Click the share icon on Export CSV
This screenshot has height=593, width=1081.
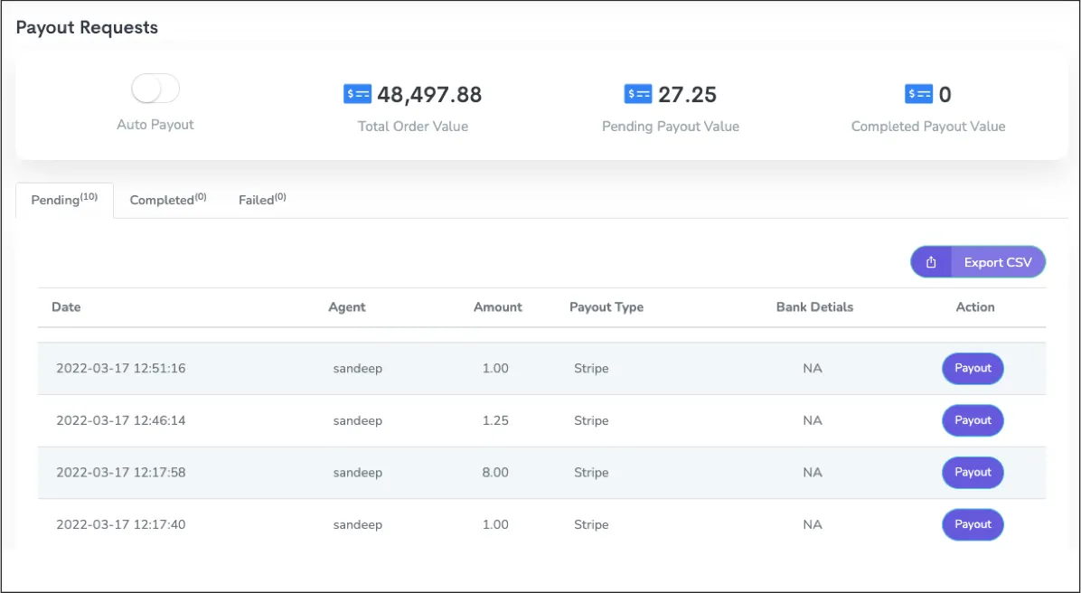coord(932,262)
